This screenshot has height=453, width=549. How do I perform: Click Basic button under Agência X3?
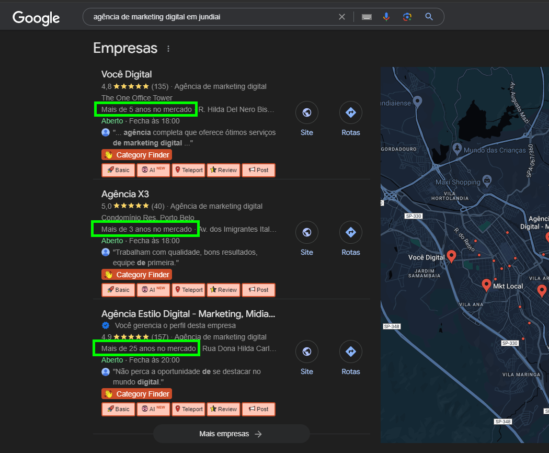pyautogui.click(x=118, y=290)
